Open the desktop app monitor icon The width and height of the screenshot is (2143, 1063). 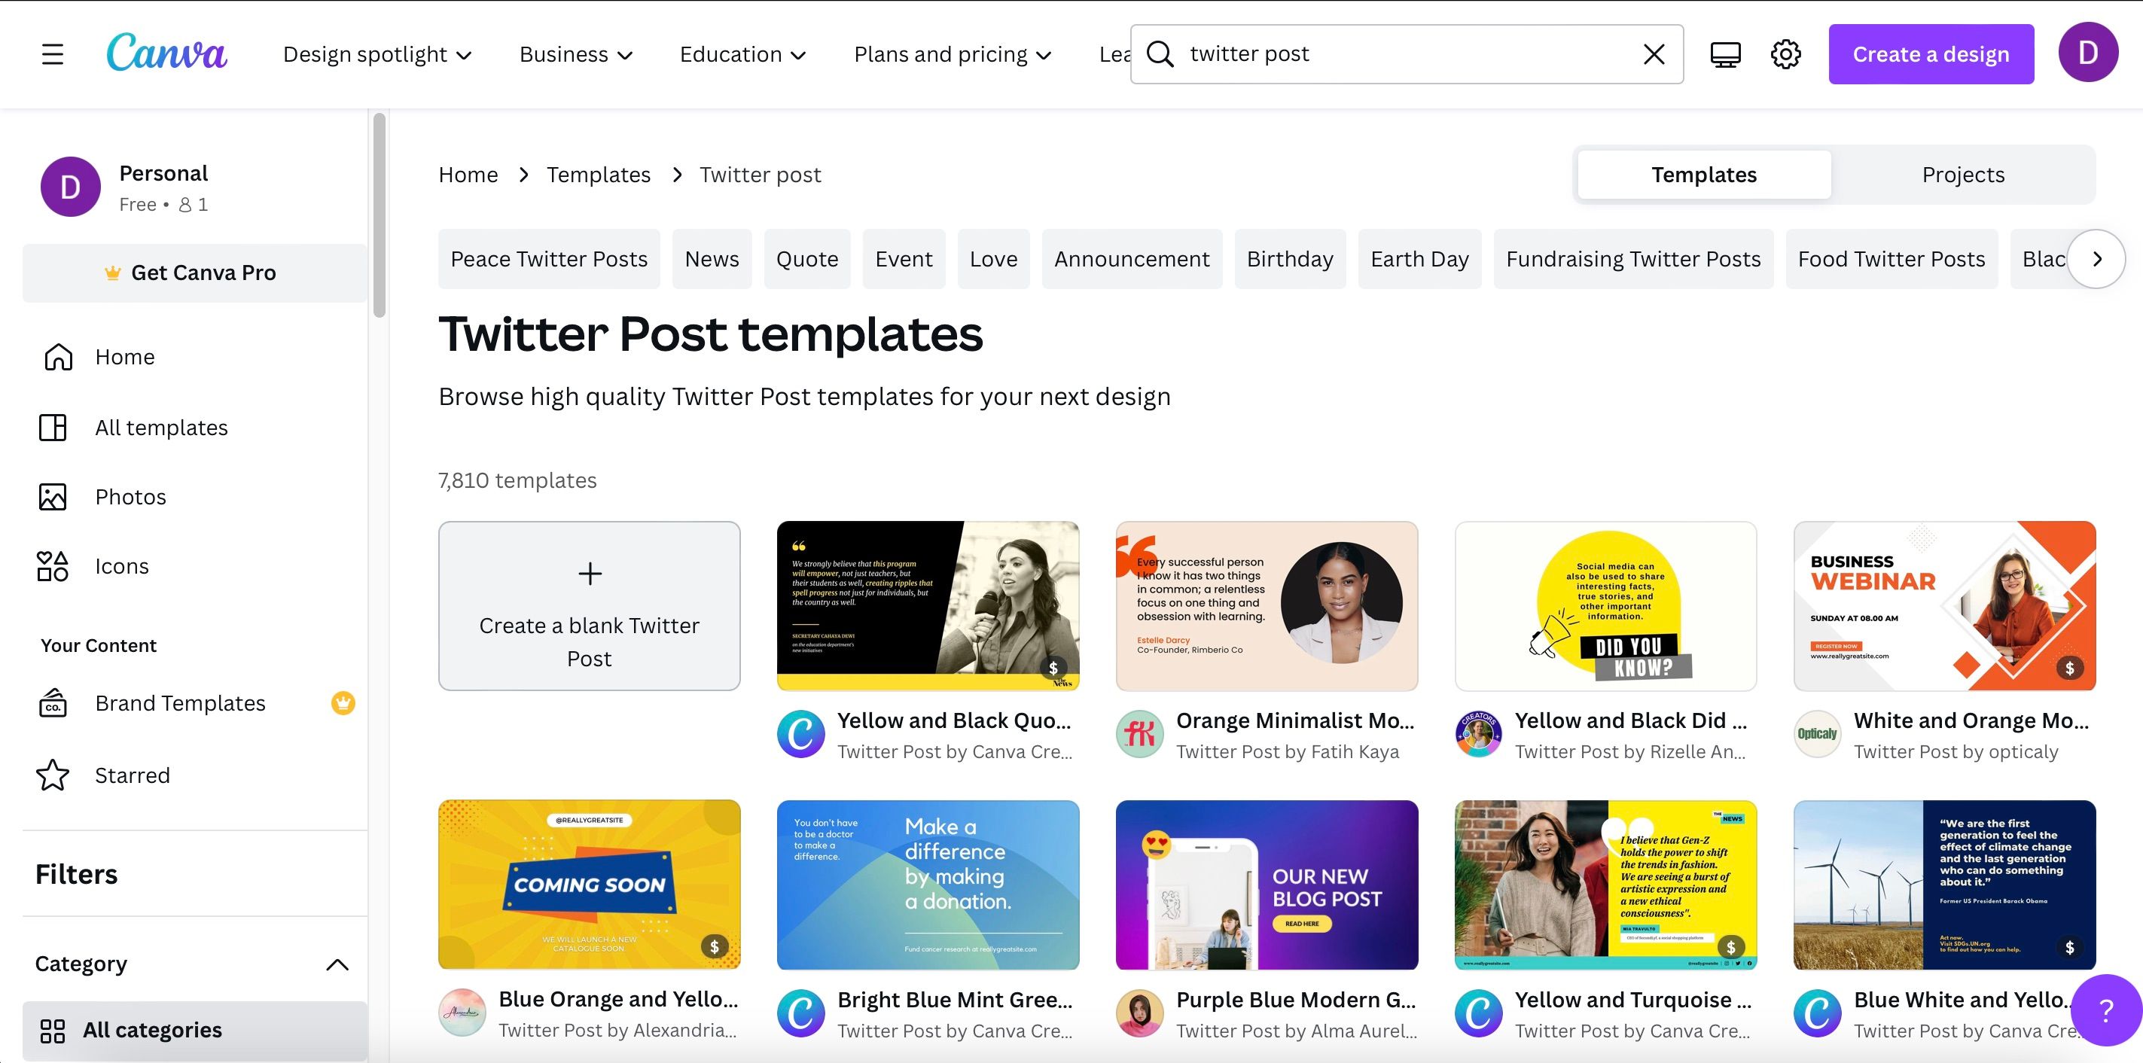point(1725,55)
